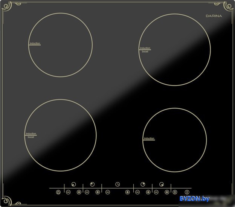Tap the child lock key icon
235x207 pixels.
pyautogui.click(x=58, y=192)
